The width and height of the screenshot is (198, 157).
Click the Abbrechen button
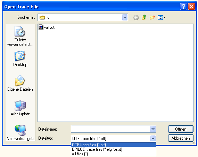tap(181, 138)
